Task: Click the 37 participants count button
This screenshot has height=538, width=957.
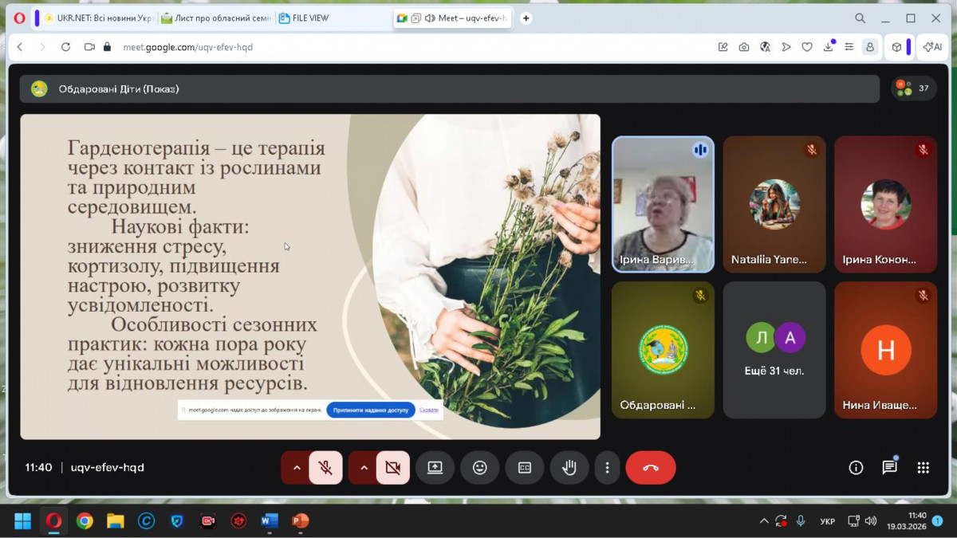Action: (x=914, y=88)
